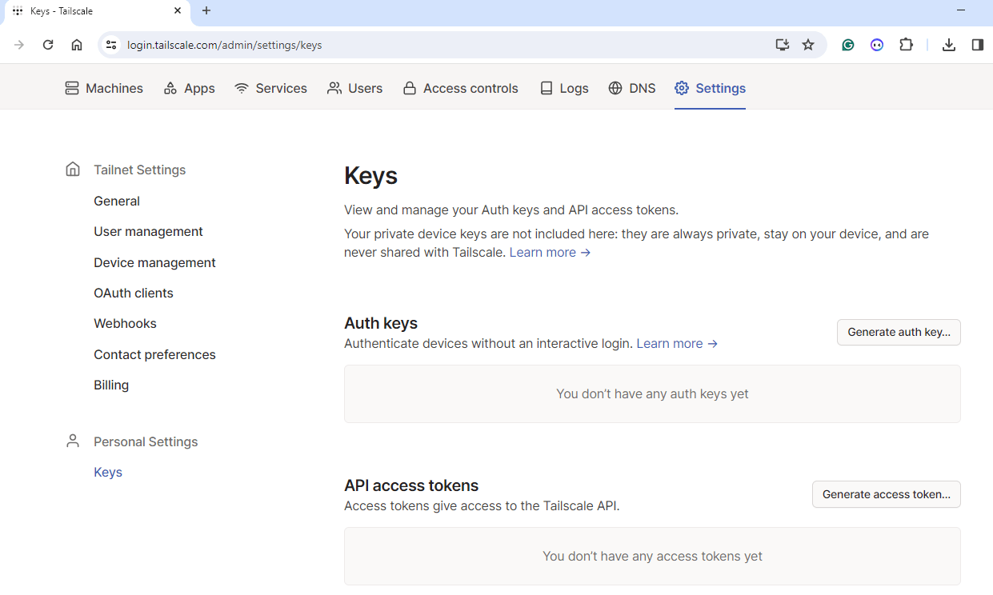Click Generate auth key button
Viewport: 993px width, 595px height.
coord(899,332)
